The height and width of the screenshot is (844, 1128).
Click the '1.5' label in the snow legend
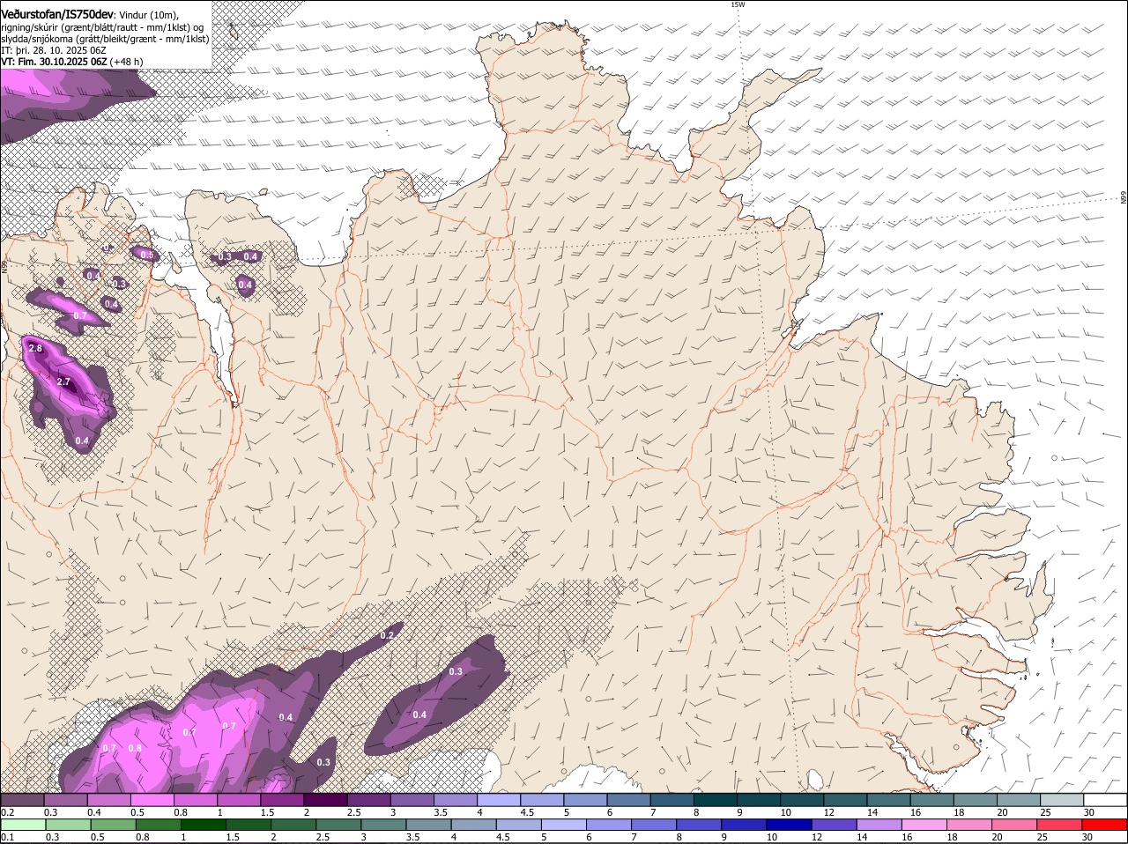[x=268, y=811]
